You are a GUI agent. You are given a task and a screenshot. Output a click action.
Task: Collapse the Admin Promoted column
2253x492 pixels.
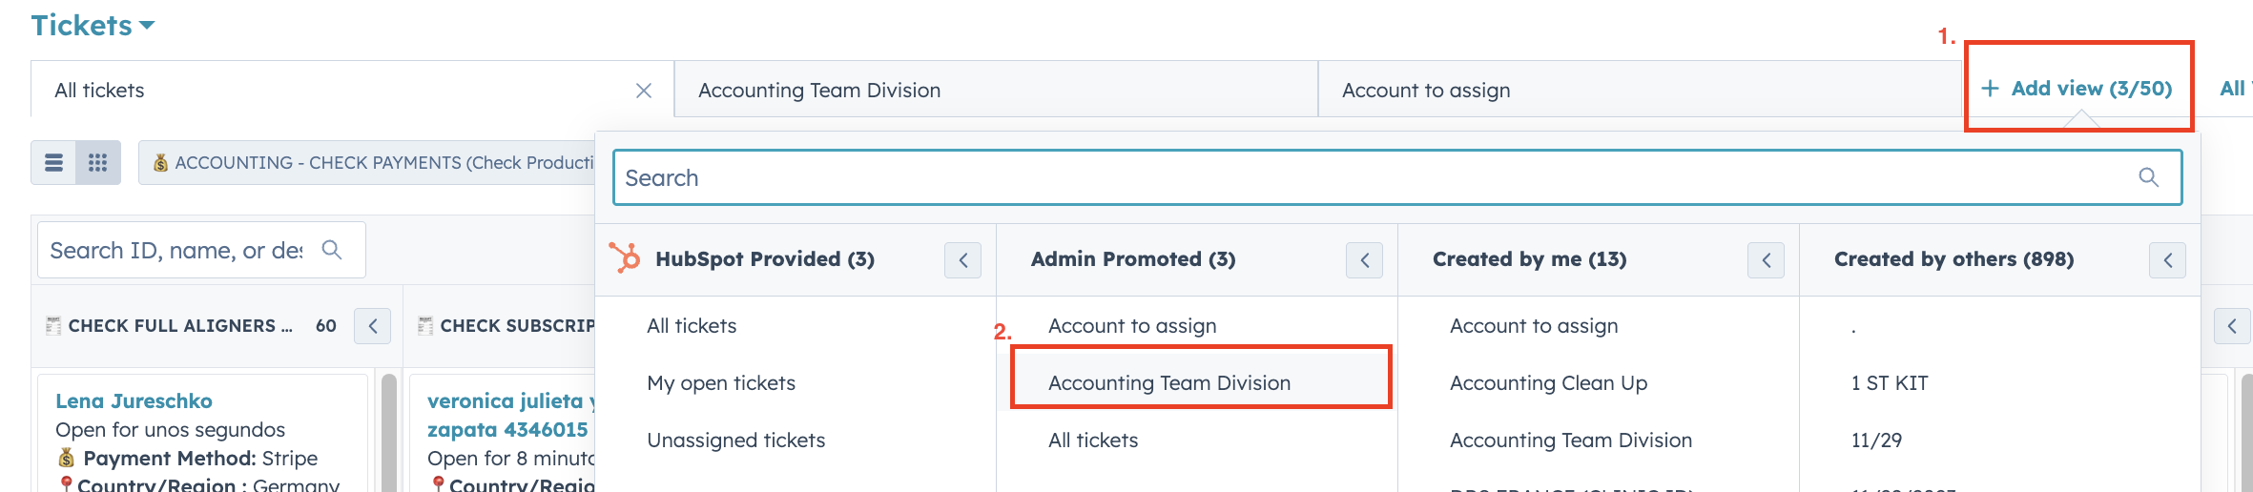click(x=1364, y=260)
